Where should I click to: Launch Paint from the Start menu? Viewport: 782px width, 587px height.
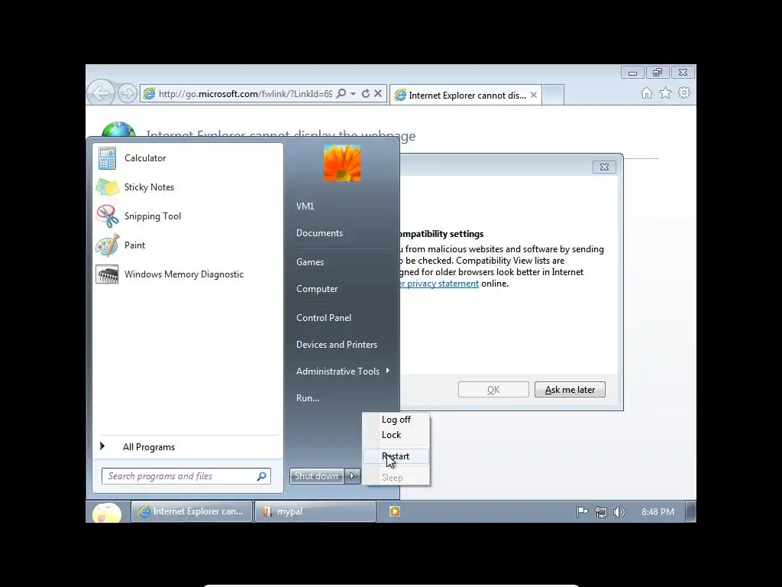(x=188, y=245)
